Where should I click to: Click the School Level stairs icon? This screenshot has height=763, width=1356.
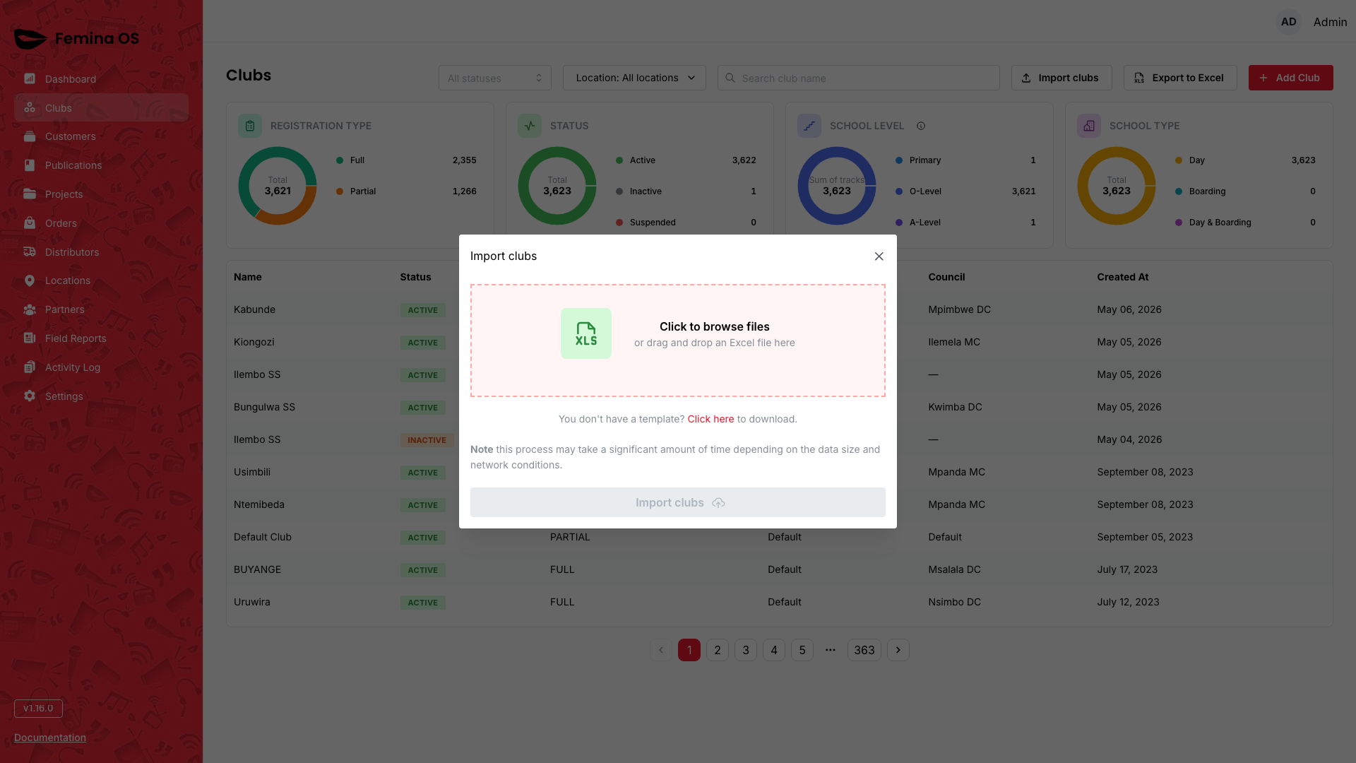click(809, 126)
